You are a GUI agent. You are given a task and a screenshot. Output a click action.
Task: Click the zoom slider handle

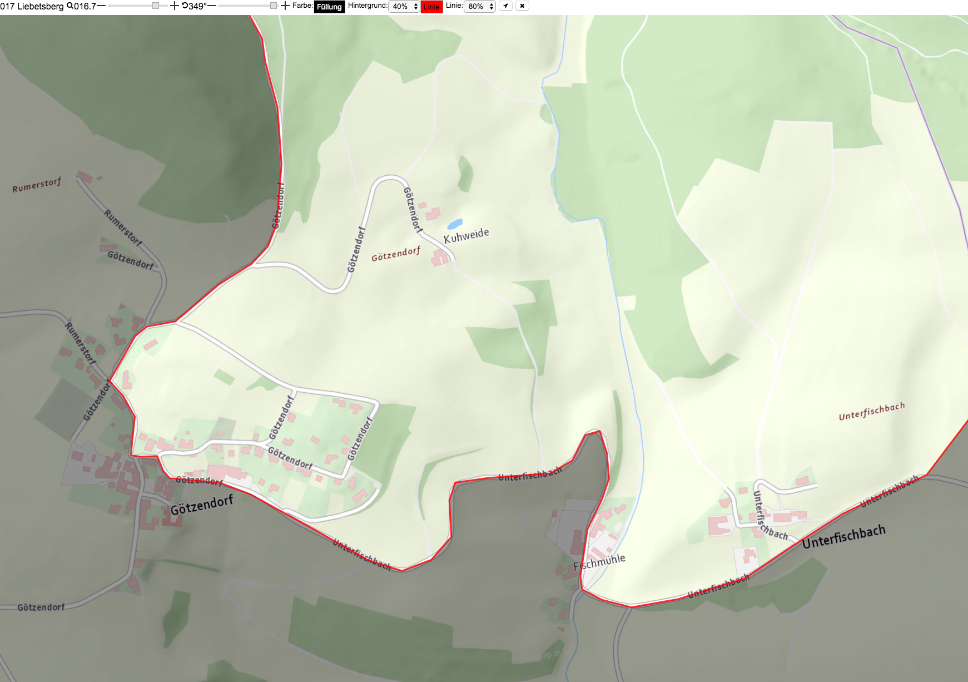[156, 6]
